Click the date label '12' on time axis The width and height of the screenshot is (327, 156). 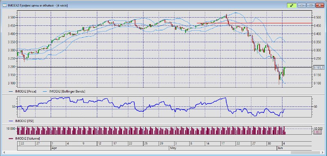pyautogui.click(x=99, y=143)
